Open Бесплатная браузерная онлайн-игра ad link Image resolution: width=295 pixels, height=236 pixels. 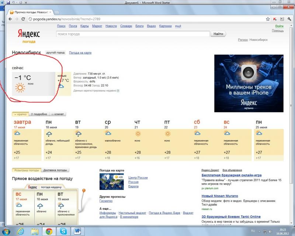pyautogui.click(x=232, y=175)
